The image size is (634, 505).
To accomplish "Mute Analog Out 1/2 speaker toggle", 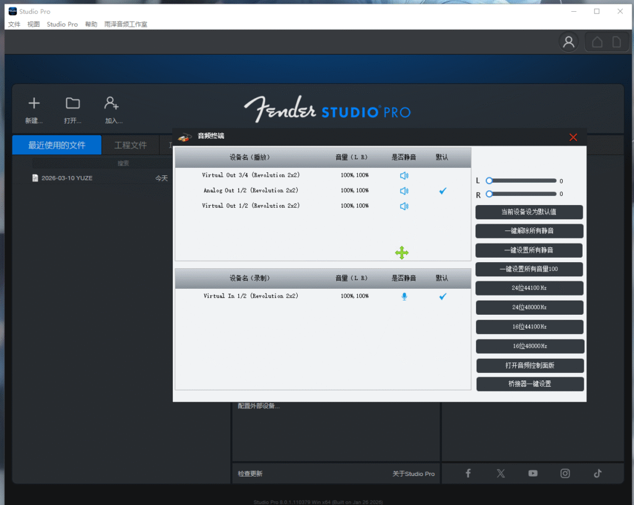I will [x=404, y=191].
